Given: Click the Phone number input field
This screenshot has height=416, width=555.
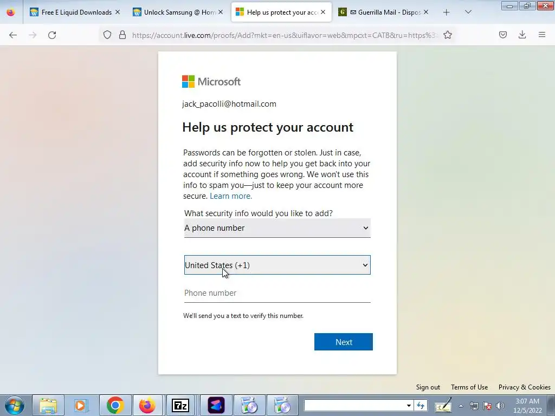Looking at the screenshot, I should coord(277,293).
